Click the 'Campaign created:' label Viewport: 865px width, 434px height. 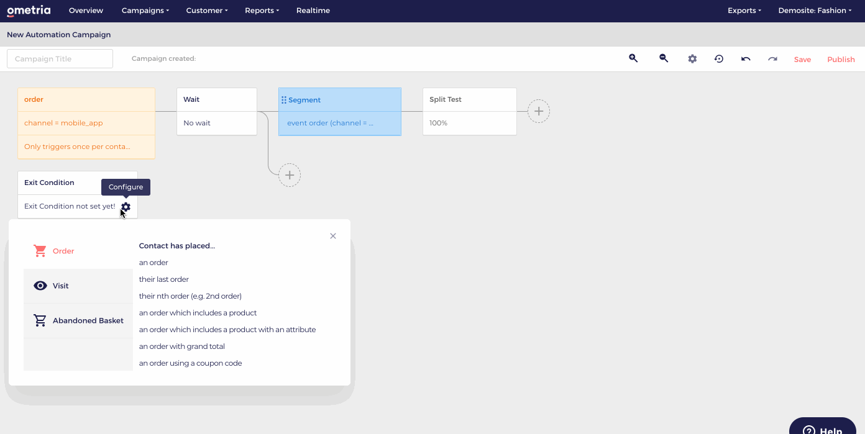click(163, 59)
